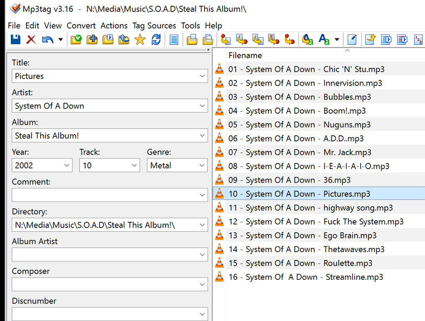Close the tag panel with small x

pos(208,50)
